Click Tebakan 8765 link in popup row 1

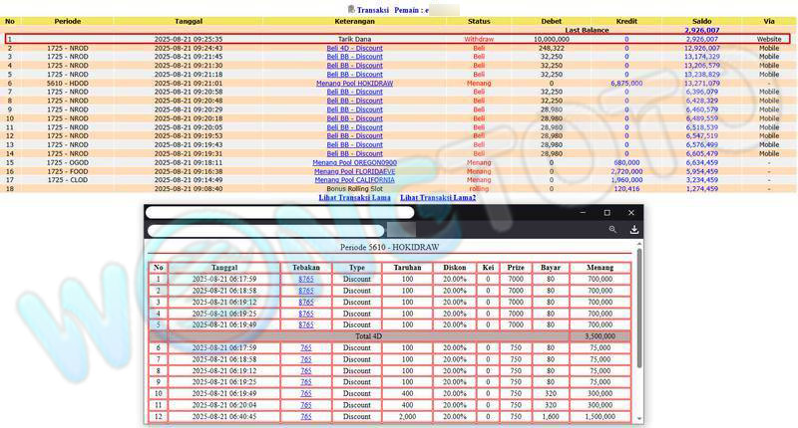click(x=306, y=280)
